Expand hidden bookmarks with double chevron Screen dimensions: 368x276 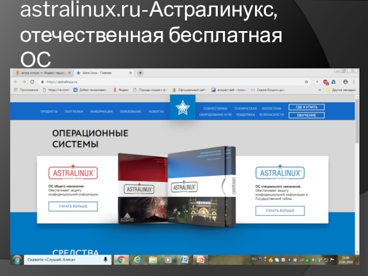(319, 90)
